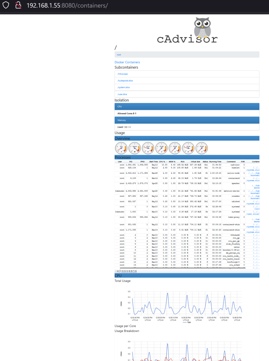Sort processes by User column
This screenshot has width=269, height=361.
[120, 162]
